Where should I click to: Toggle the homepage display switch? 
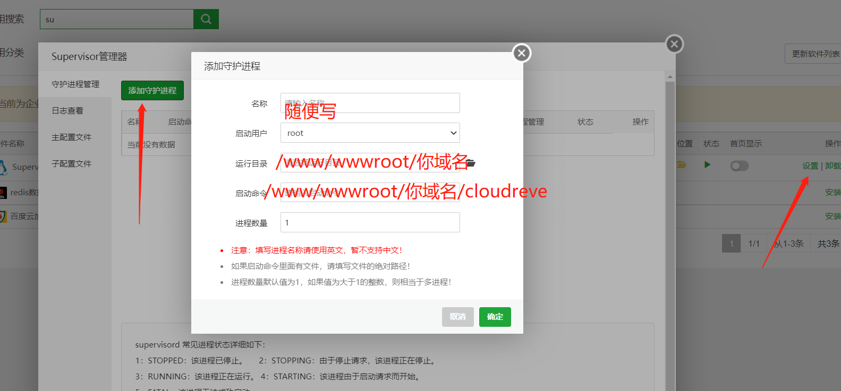coord(739,166)
